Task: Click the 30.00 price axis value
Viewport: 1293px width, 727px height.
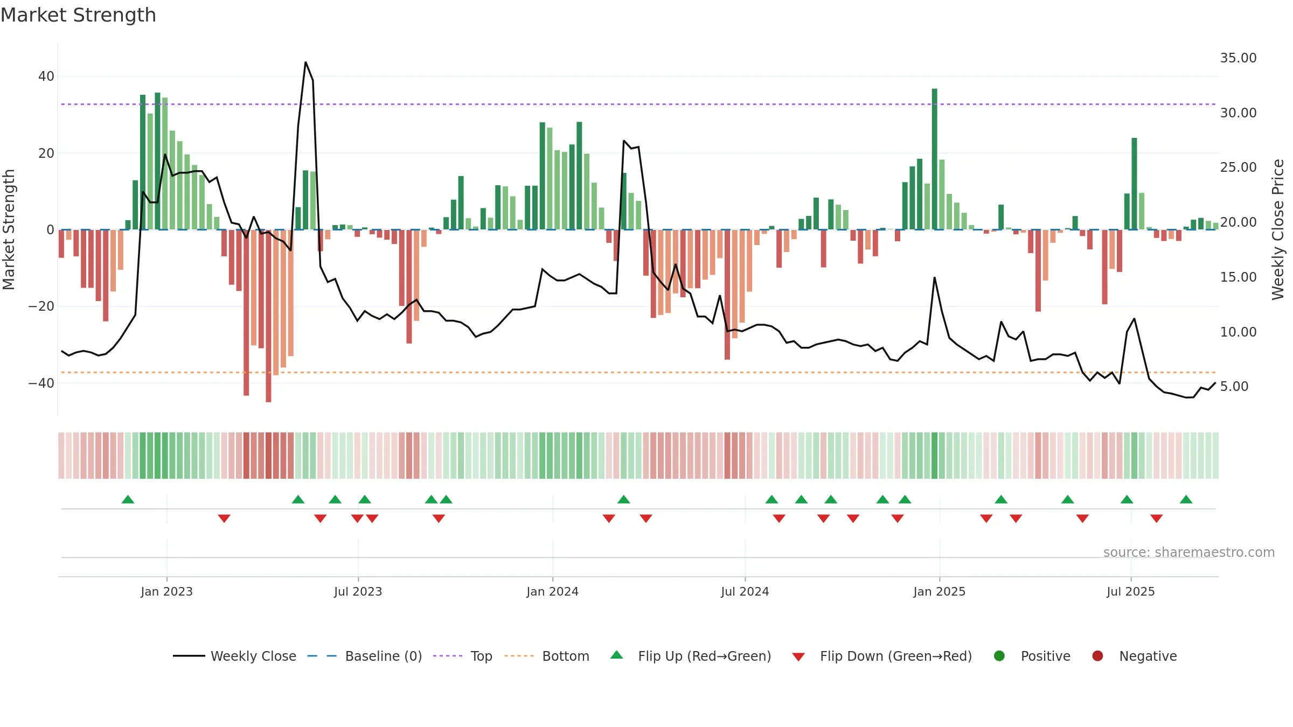Action: pos(1238,113)
